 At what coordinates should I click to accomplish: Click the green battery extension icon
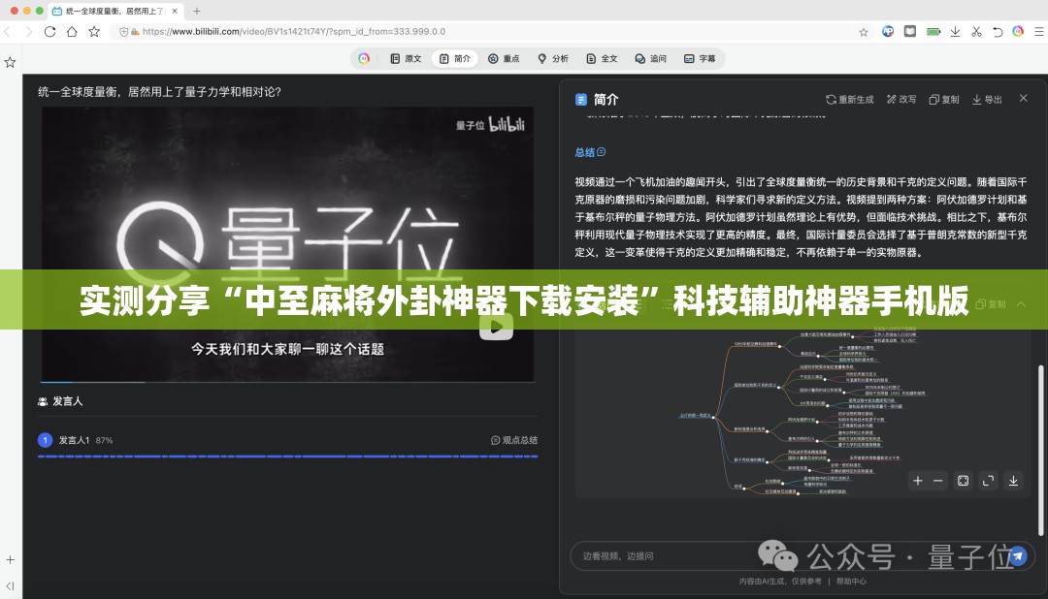(933, 31)
